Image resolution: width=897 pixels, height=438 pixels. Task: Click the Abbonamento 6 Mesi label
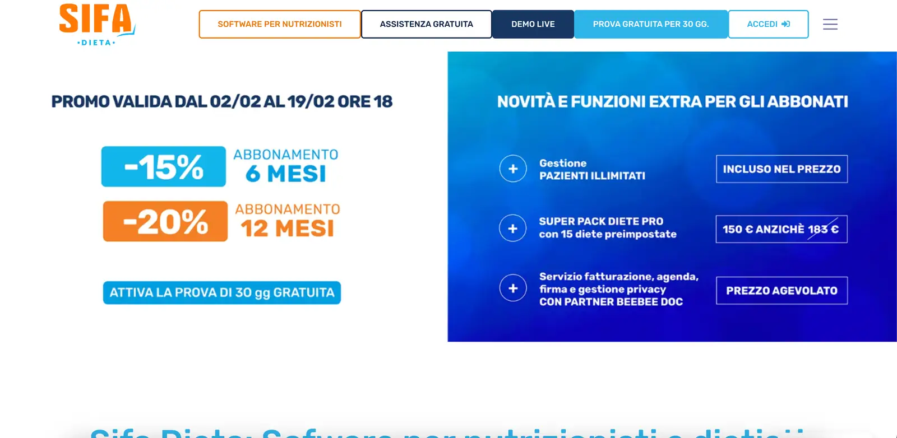(286, 166)
